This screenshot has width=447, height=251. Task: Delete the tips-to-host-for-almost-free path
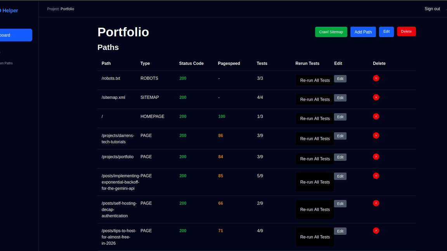click(x=376, y=231)
